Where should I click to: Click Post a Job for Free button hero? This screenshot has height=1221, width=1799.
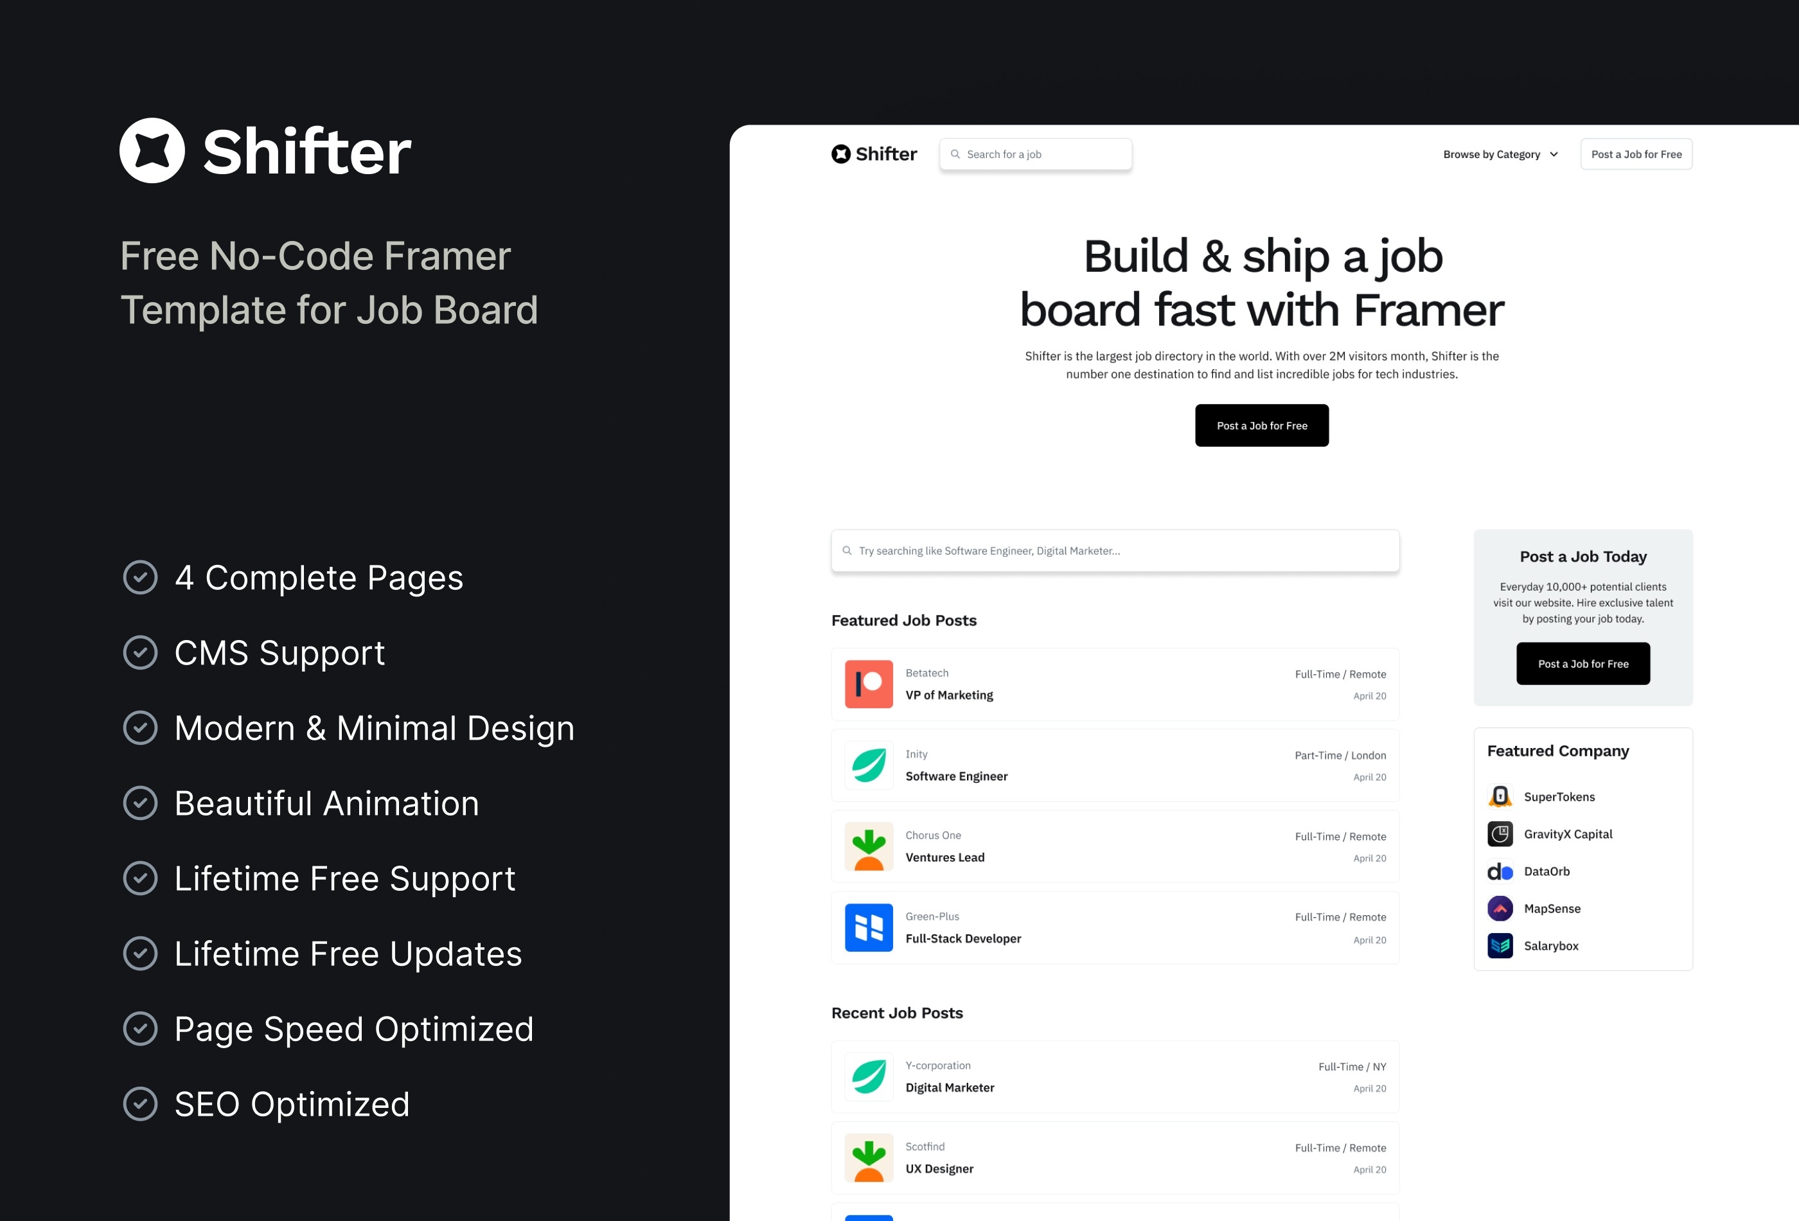(x=1261, y=423)
